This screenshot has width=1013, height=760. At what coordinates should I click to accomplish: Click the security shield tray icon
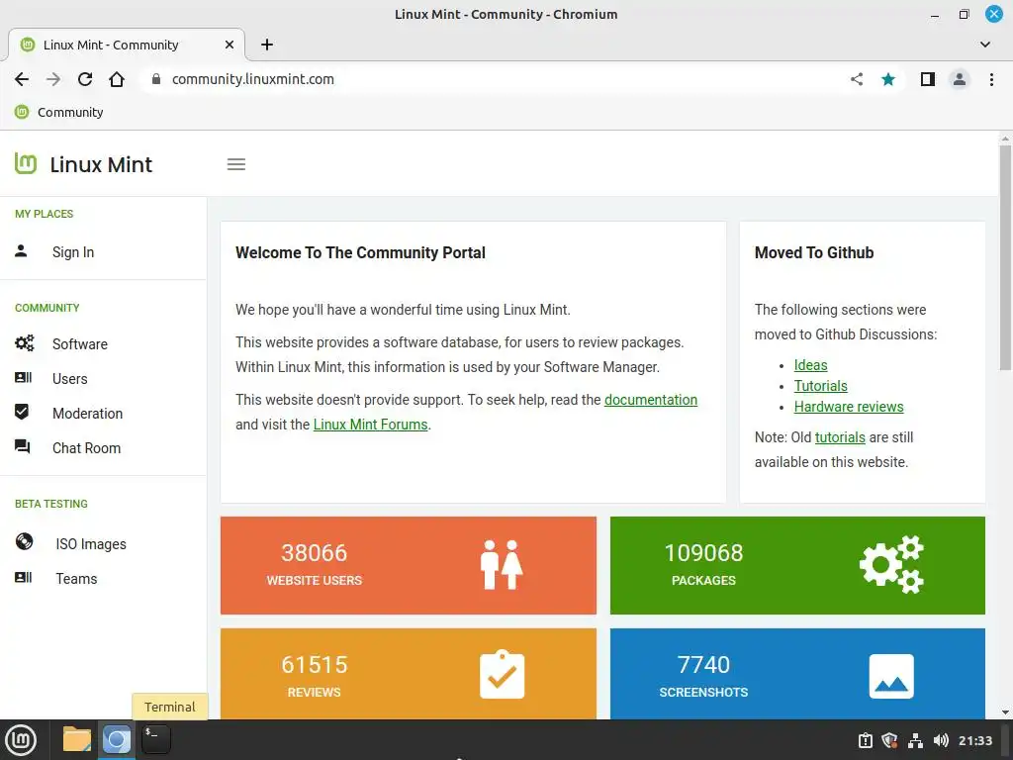(x=889, y=740)
